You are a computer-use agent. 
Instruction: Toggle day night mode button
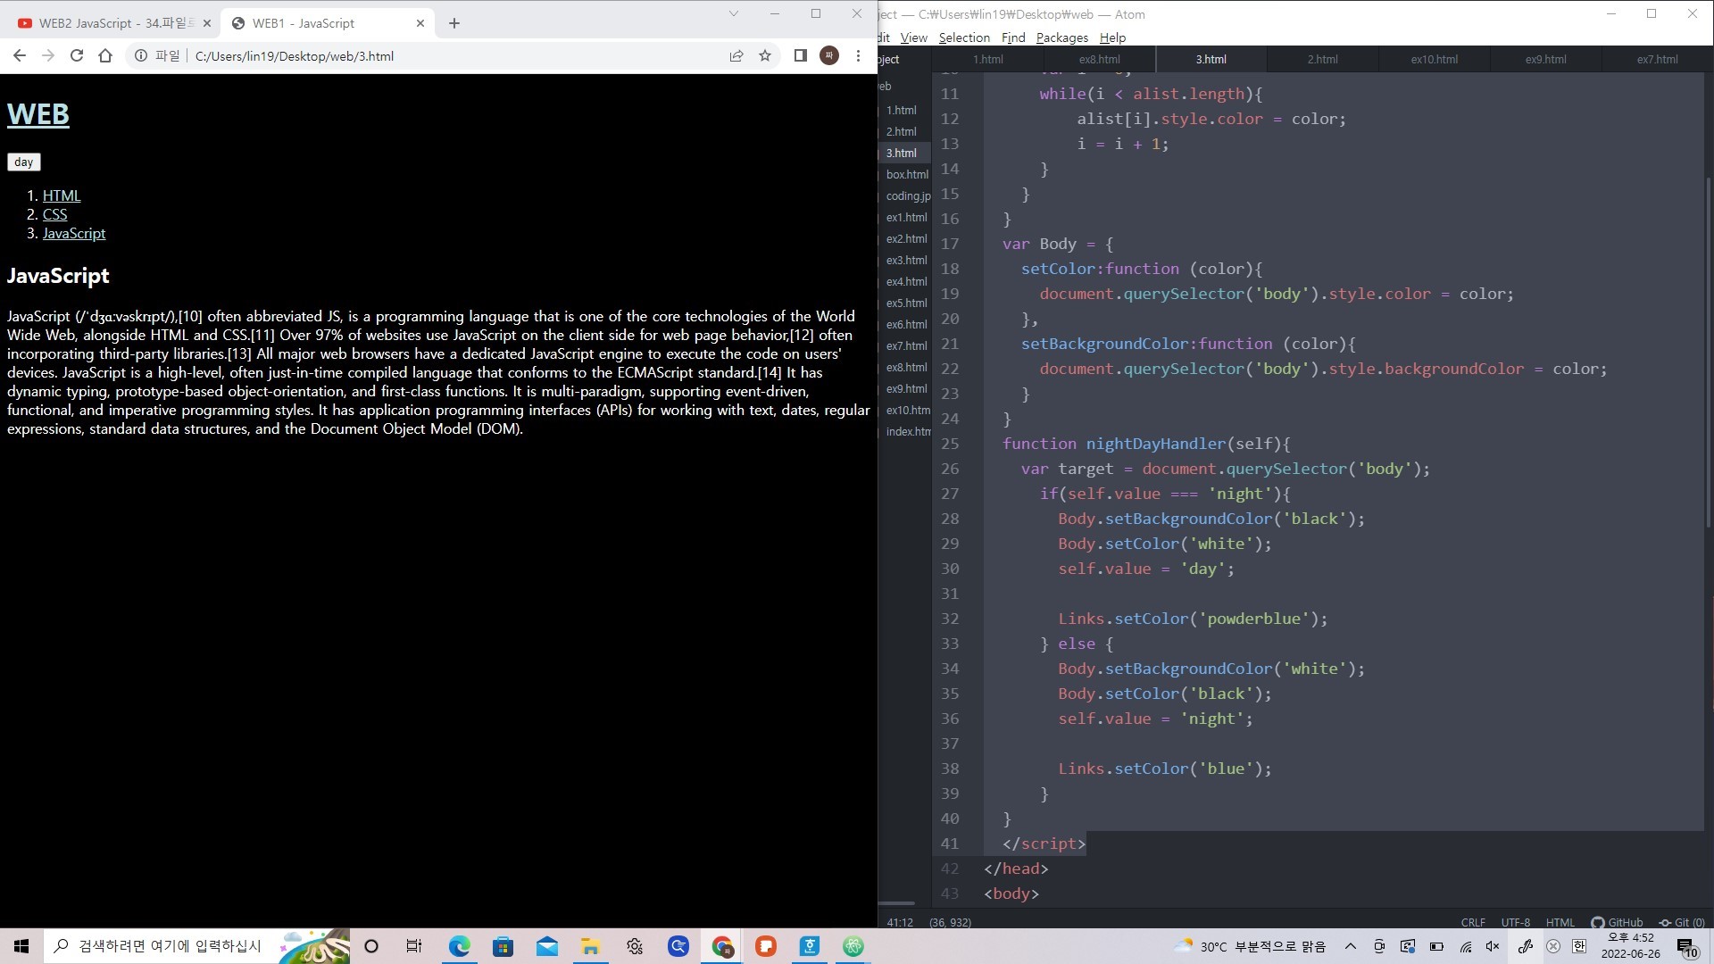click(24, 162)
